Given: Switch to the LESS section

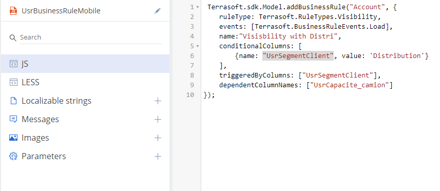Looking at the screenshot, I should point(85,82).
